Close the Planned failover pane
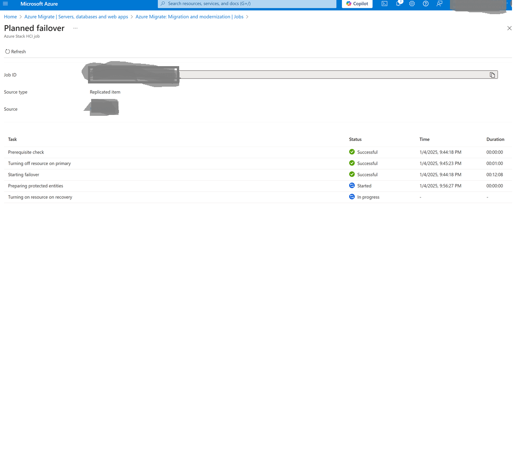Viewport: 522px width, 462px height. point(509,28)
